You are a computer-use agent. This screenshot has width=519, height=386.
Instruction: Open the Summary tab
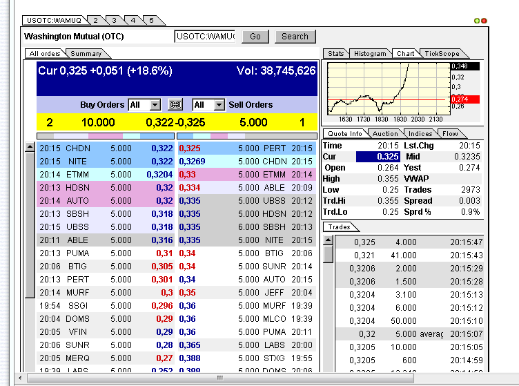[x=86, y=53]
